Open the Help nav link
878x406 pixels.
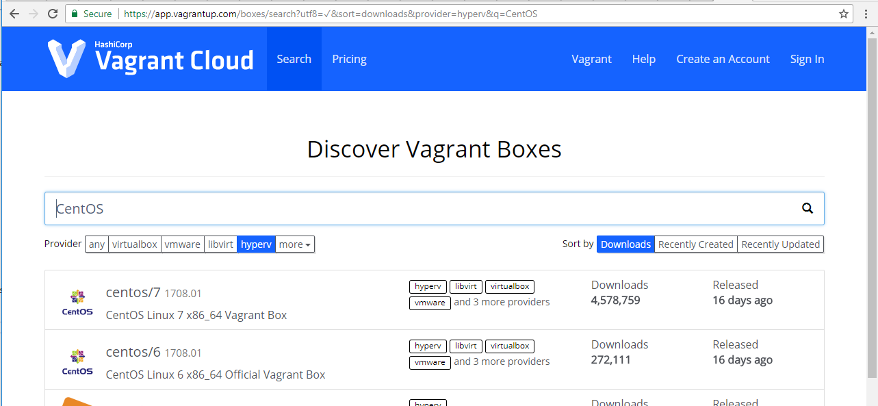644,59
